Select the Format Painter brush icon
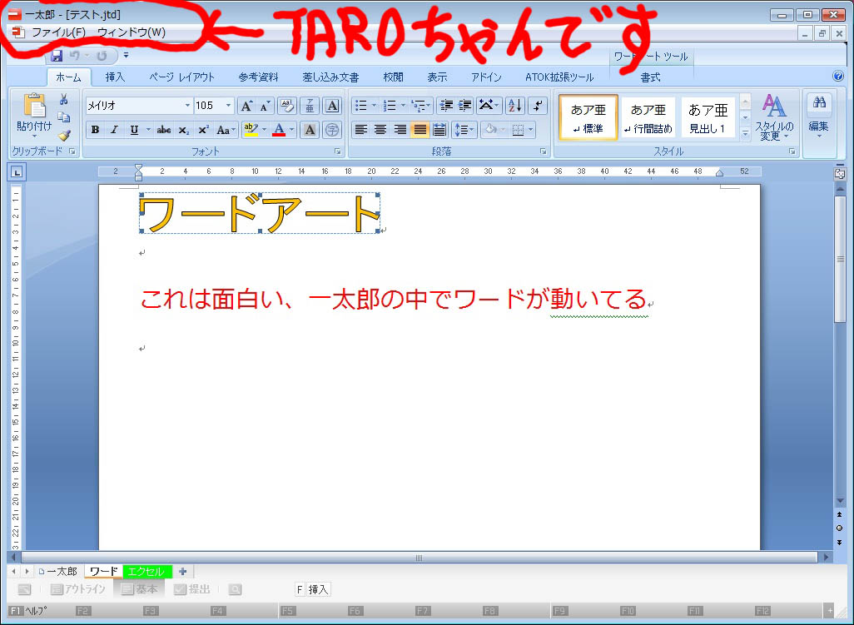854x625 pixels. 64,135
